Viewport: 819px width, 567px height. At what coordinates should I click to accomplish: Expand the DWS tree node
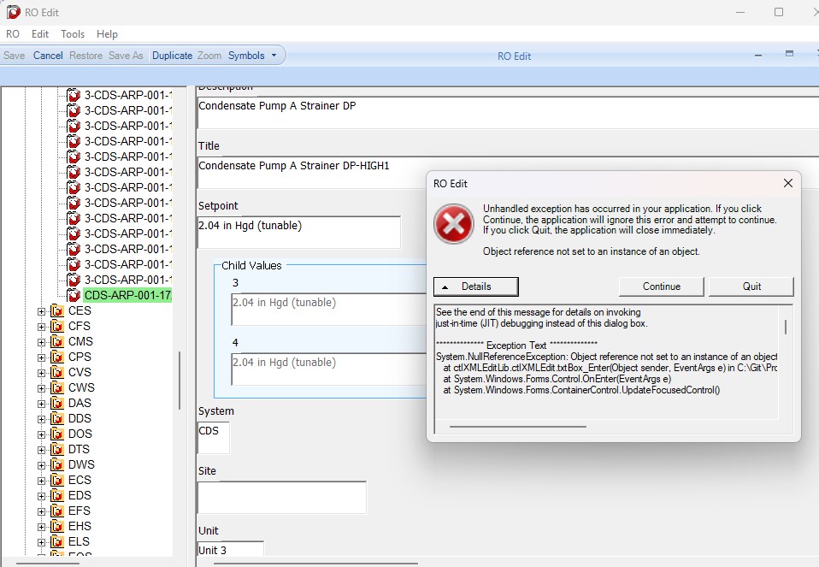pyautogui.click(x=41, y=464)
